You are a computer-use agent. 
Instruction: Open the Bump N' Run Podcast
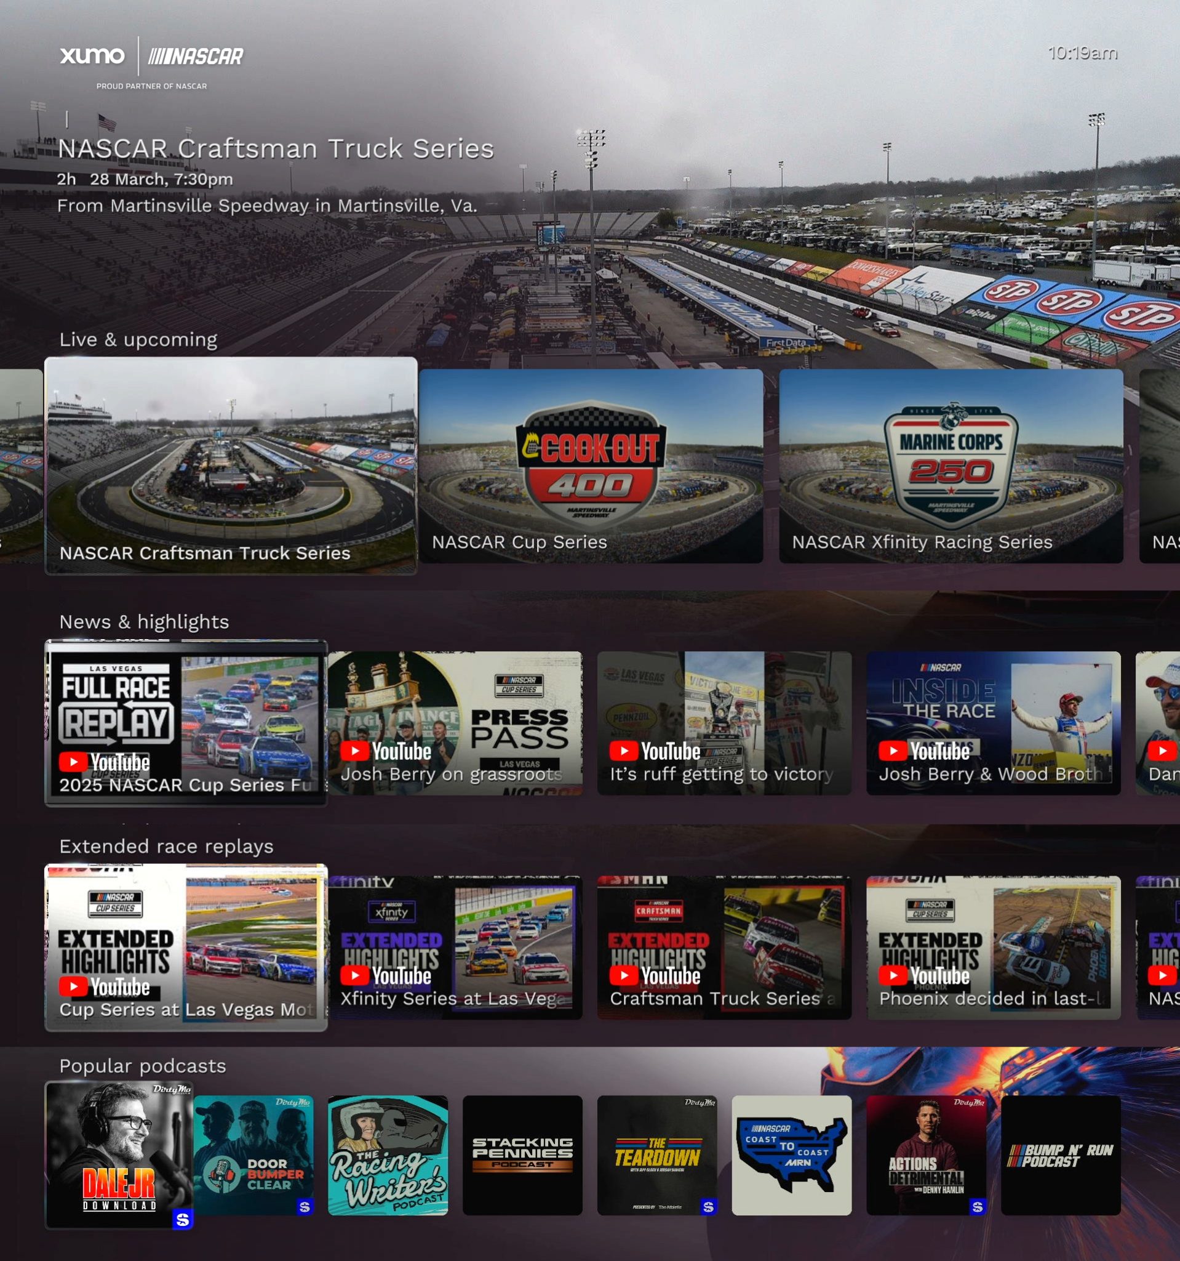click(x=1061, y=1155)
